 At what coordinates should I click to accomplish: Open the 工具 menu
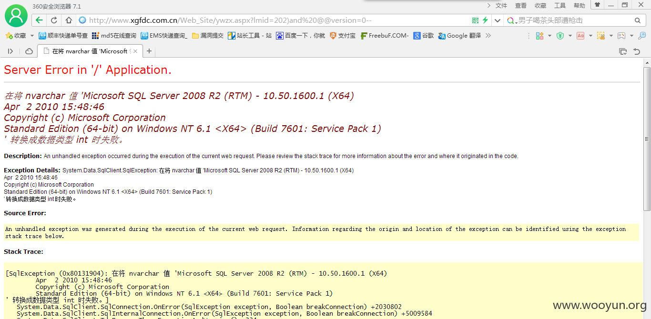(560, 6)
